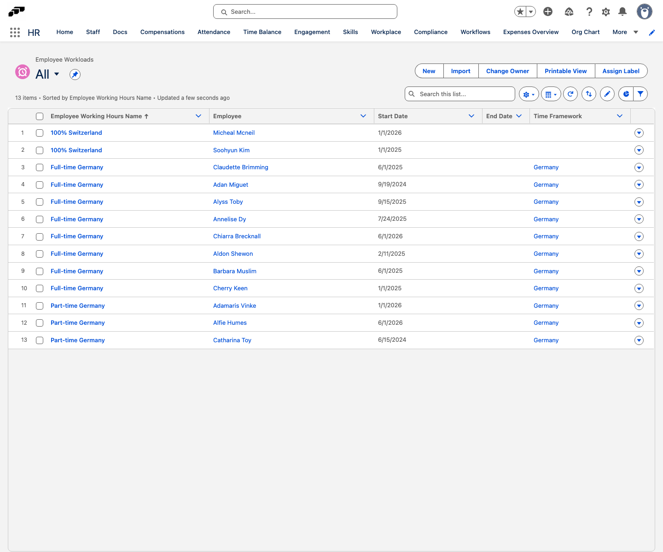The width and height of the screenshot is (663, 552).
Task: Open the column sort icon button
Action: click(x=589, y=94)
